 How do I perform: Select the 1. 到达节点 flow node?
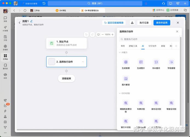pos(67,43)
